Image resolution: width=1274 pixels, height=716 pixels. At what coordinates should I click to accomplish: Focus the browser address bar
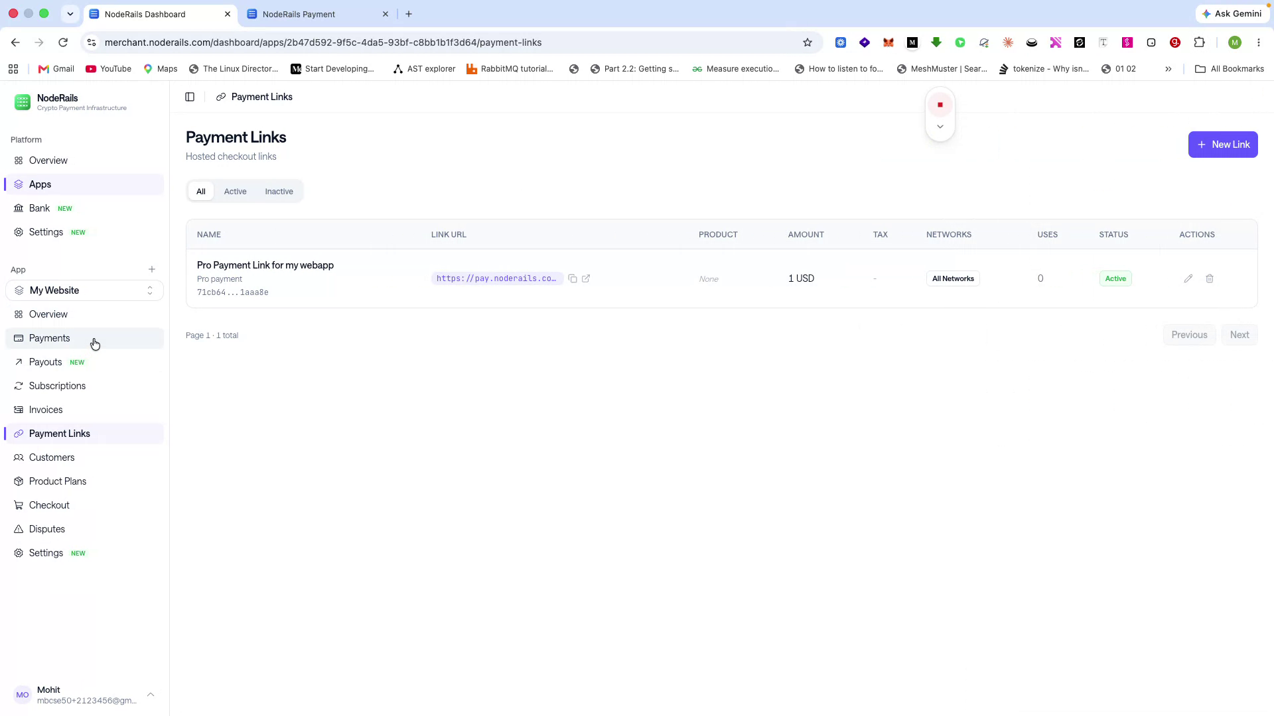click(451, 42)
